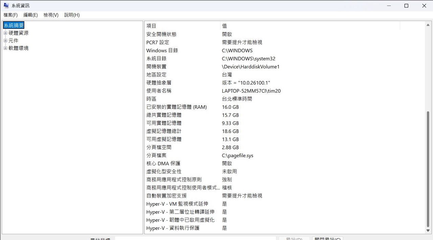Click the search text input field
The width and height of the screenshot is (433, 240).
(x=195, y=238)
